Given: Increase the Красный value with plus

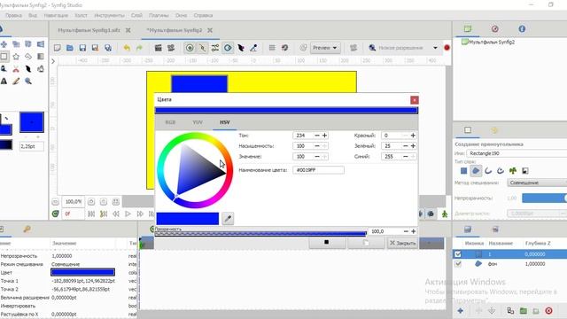Looking at the screenshot, I should point(413,136).
